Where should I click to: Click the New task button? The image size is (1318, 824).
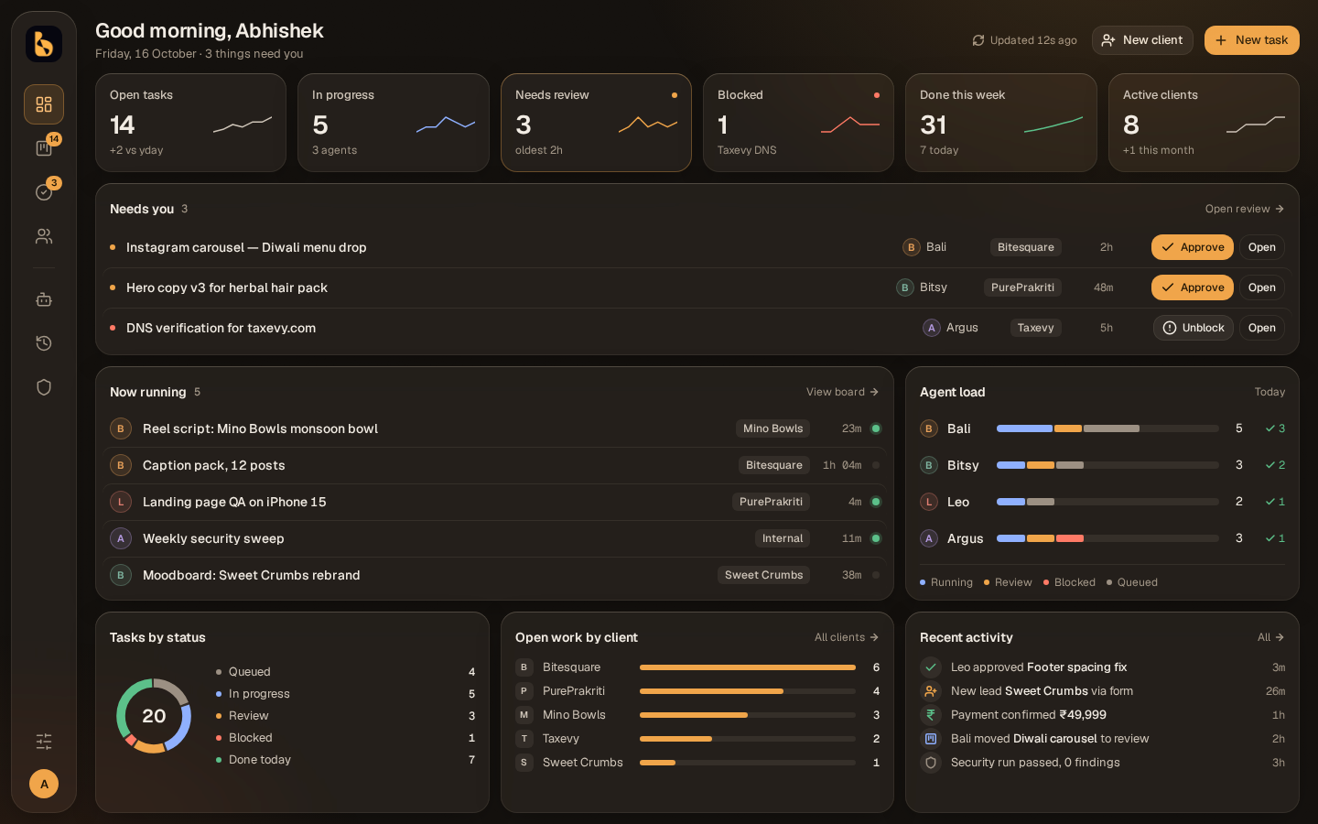point(1251,40)
